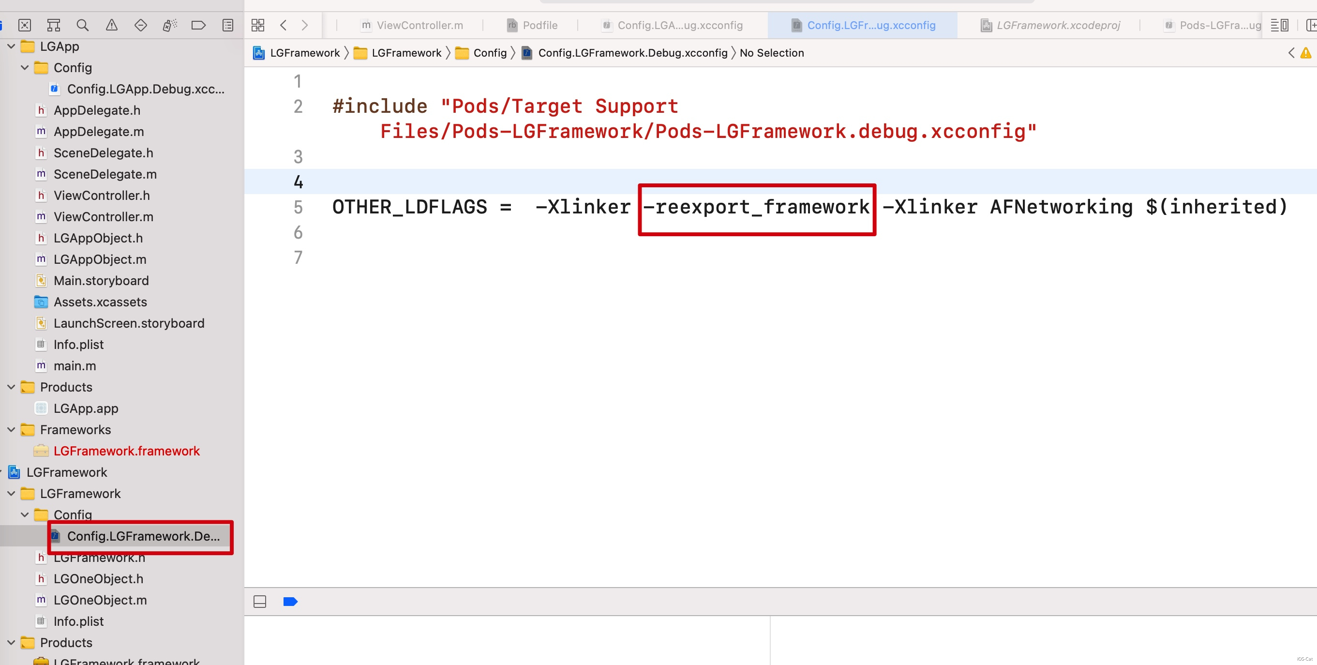Click the No Selection breadcrumb

pos(772,53)
